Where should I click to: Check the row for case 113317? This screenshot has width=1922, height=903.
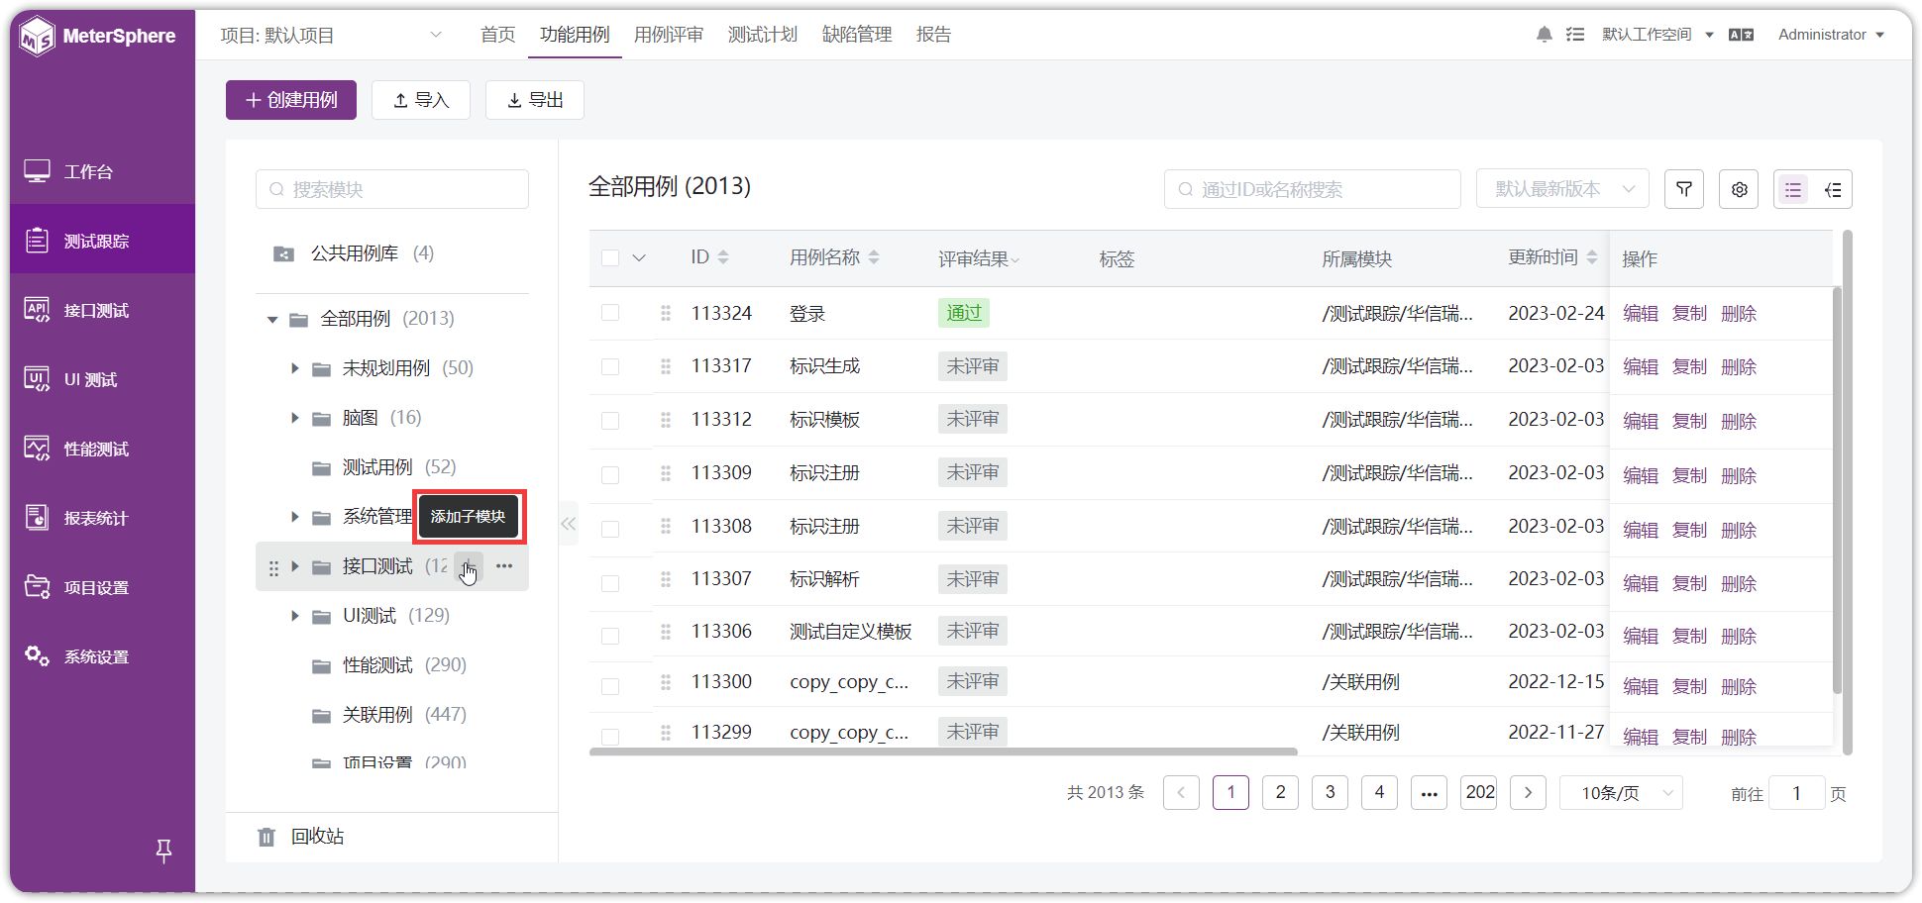(610, 366)
